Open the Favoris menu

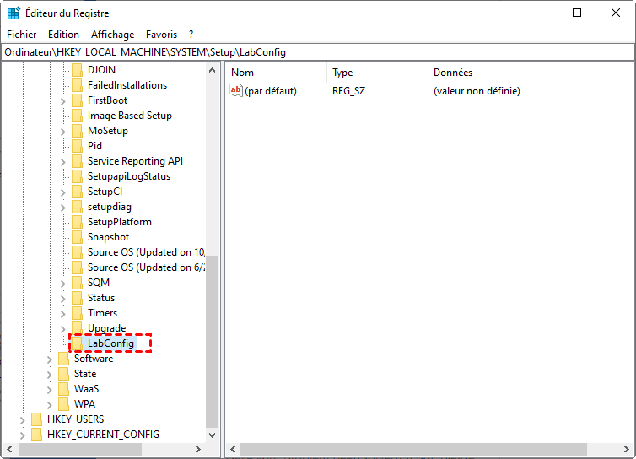click(161, 35)
